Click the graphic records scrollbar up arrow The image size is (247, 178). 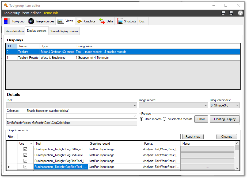click(x=237, y=143)
